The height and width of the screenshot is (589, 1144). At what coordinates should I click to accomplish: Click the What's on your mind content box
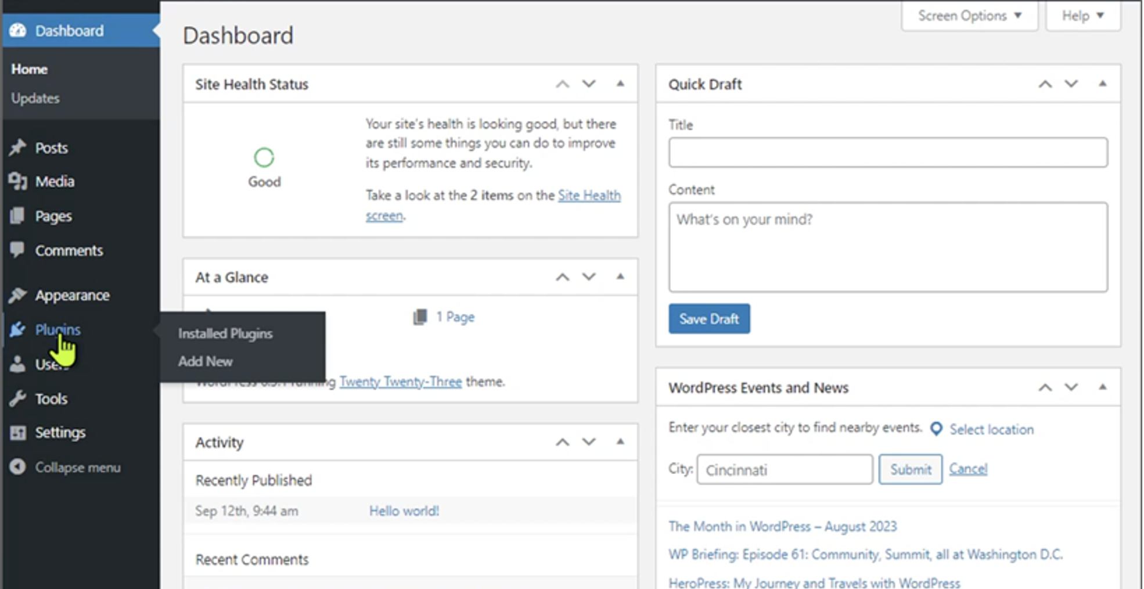pyautogui.click(x=888, y=247)
